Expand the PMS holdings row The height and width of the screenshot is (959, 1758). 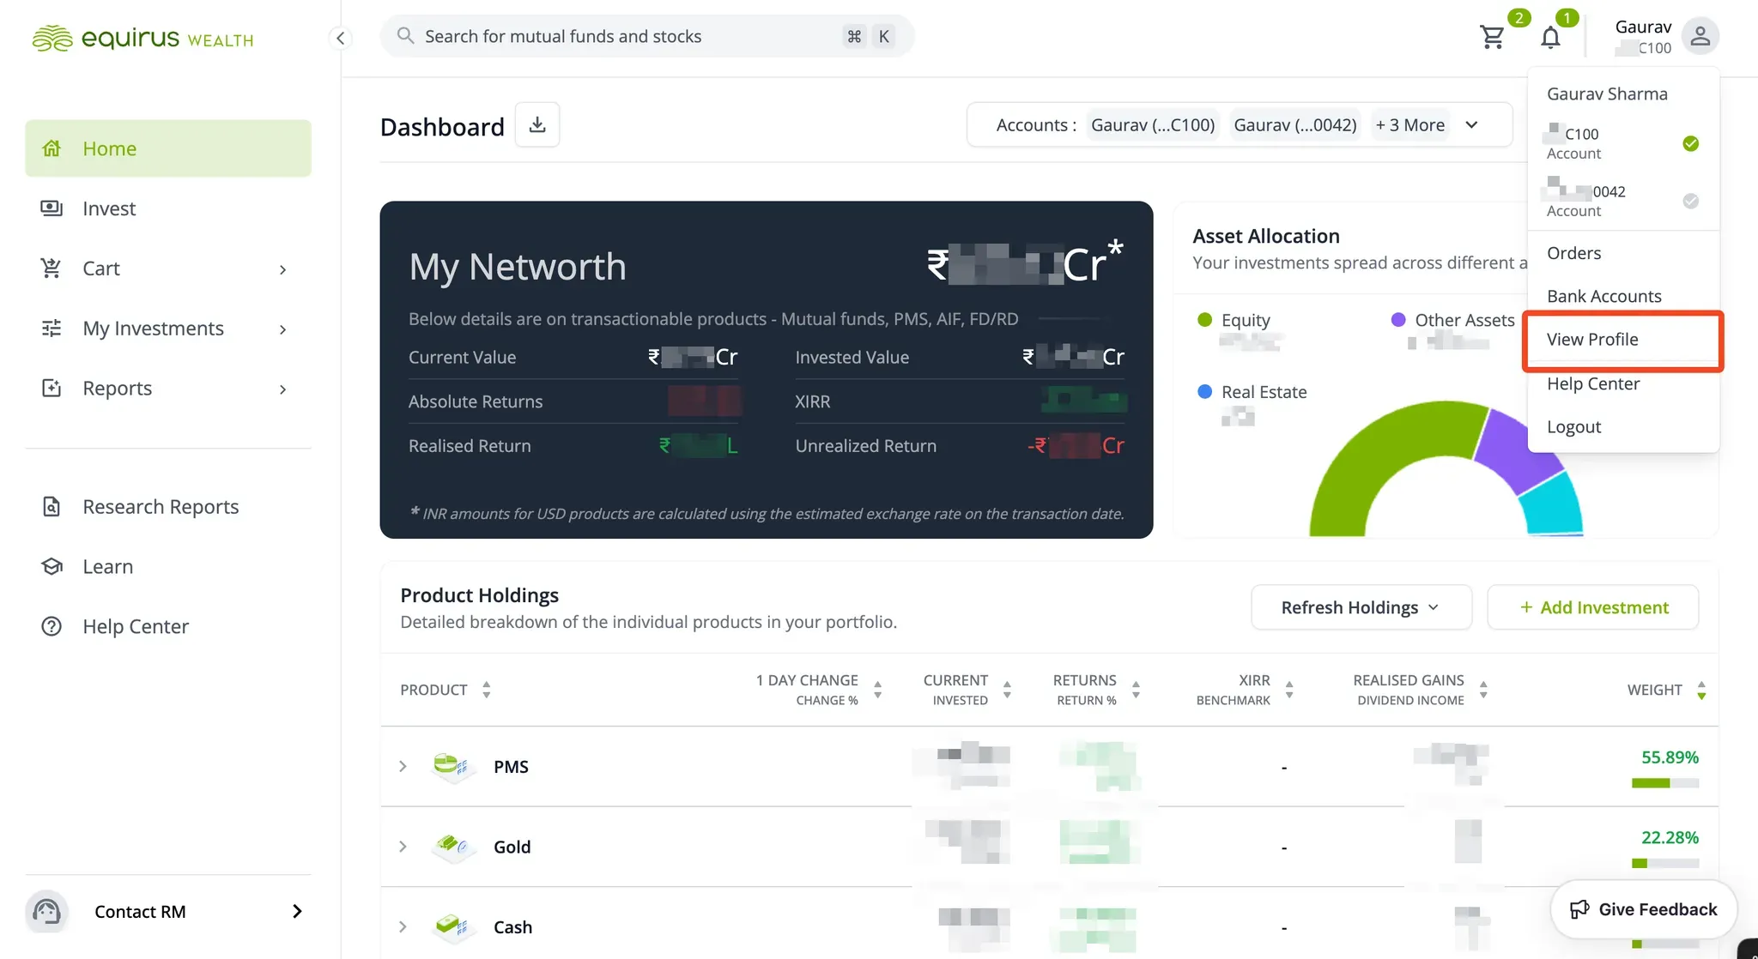coord(403,766)
